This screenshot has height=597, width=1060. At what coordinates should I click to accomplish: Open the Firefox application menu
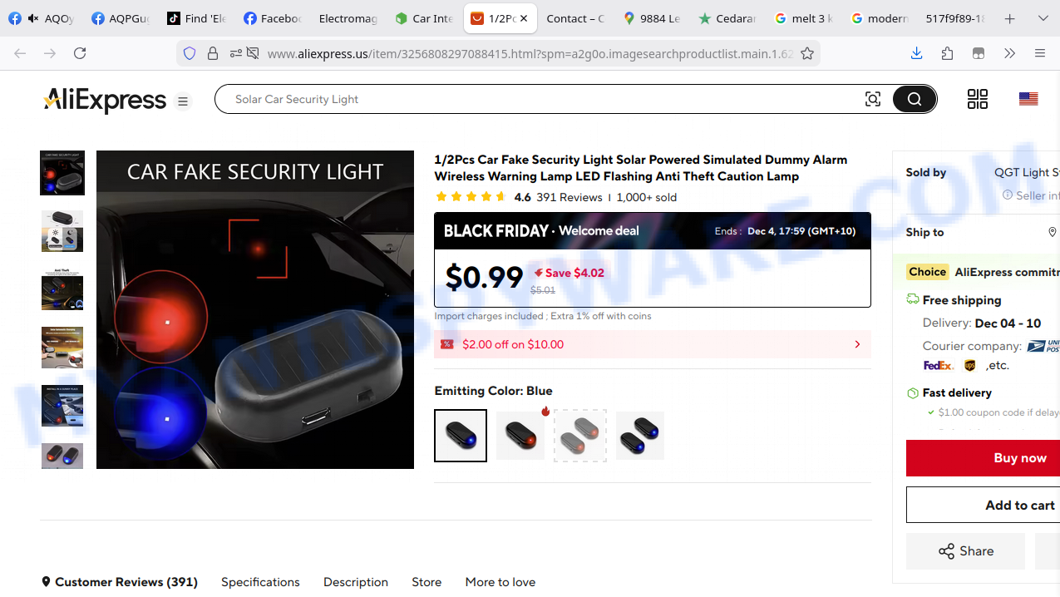[x=1040, y=53]
